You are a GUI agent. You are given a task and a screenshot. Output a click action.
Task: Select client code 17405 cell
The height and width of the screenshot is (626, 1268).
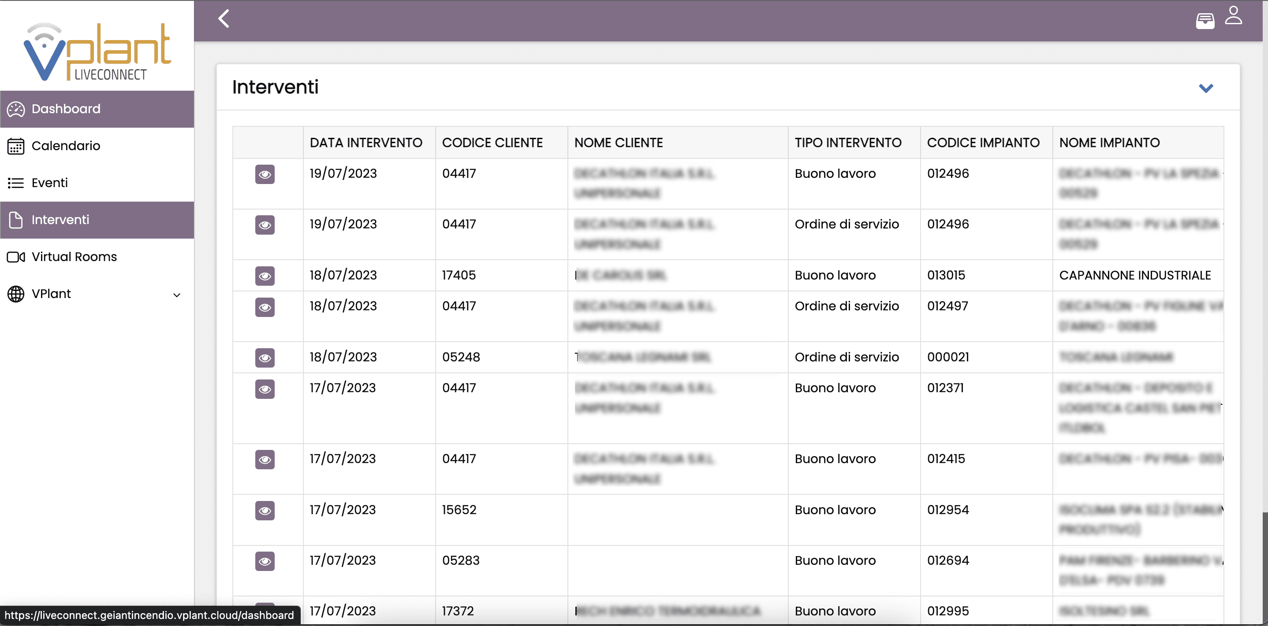502,275
